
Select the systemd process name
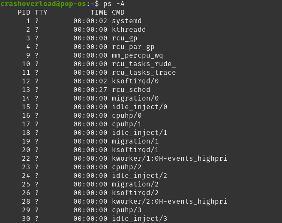126,21
